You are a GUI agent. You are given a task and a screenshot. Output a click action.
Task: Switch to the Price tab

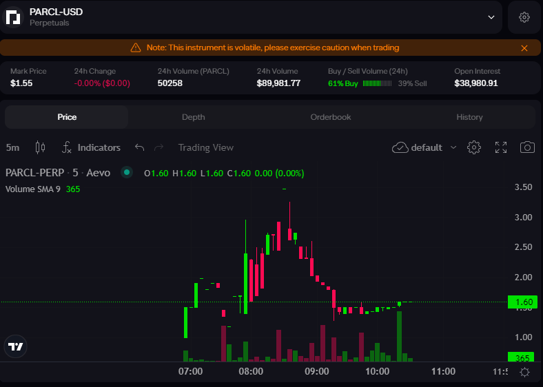pyautogui.click(x=67, y=117)
